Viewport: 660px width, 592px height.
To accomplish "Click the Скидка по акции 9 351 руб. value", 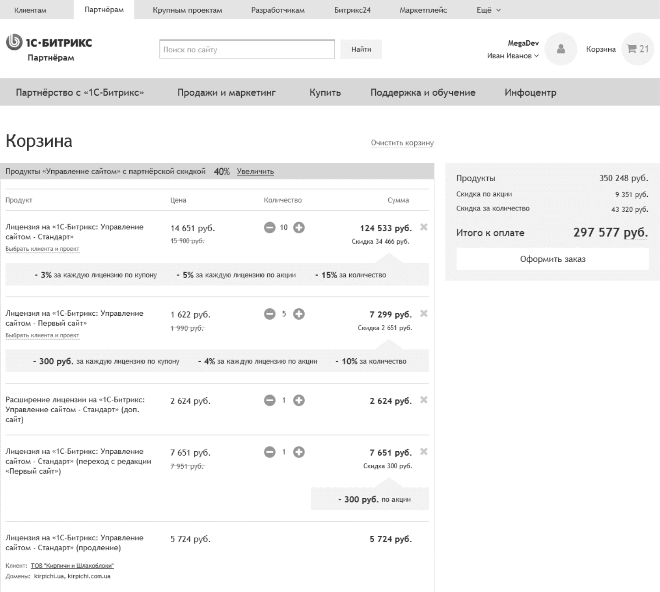I will pyautogui.click(x=632, y=194).
